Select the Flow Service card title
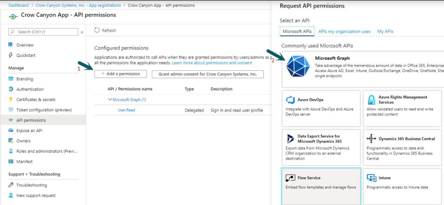Screen dimensions: 444x205 (309, 178)
